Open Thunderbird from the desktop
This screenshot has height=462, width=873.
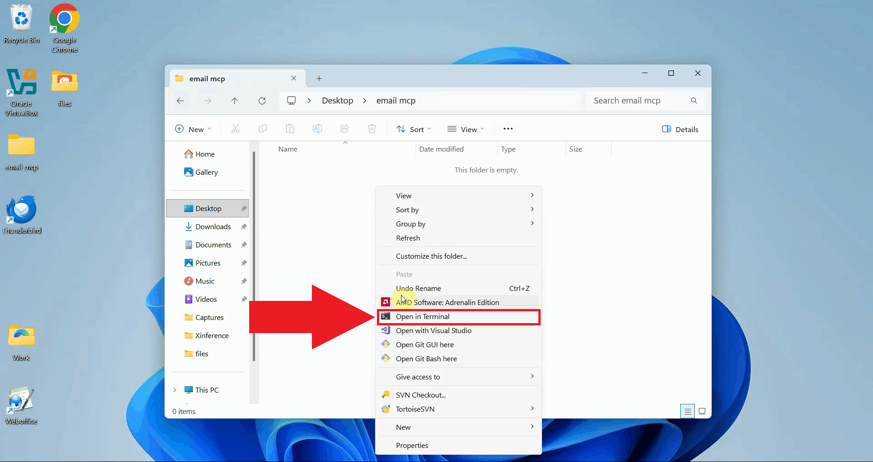point(21,214)
